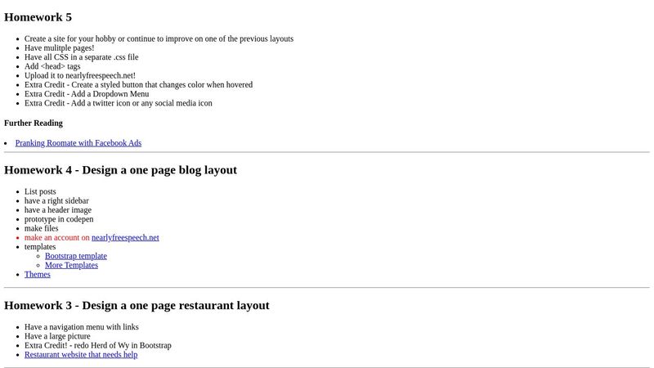Click the Extra Credit Dropdown Menu item
Image resolution: width=654 pixels, height=368 pixels.
pos(87,94)
